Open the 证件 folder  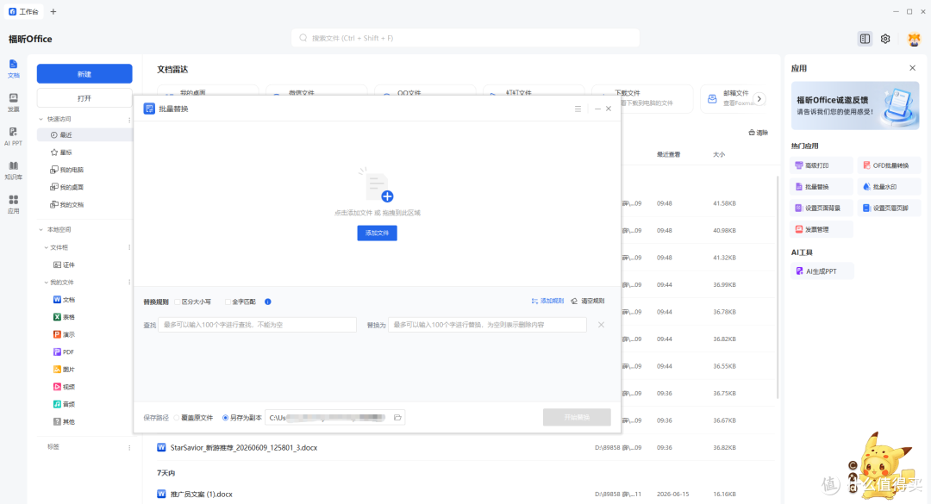(x=64, y=264)
